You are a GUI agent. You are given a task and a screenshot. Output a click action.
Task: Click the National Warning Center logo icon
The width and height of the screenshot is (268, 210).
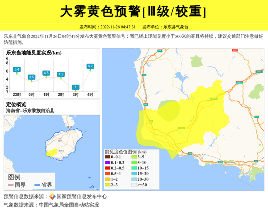(52, 197)
